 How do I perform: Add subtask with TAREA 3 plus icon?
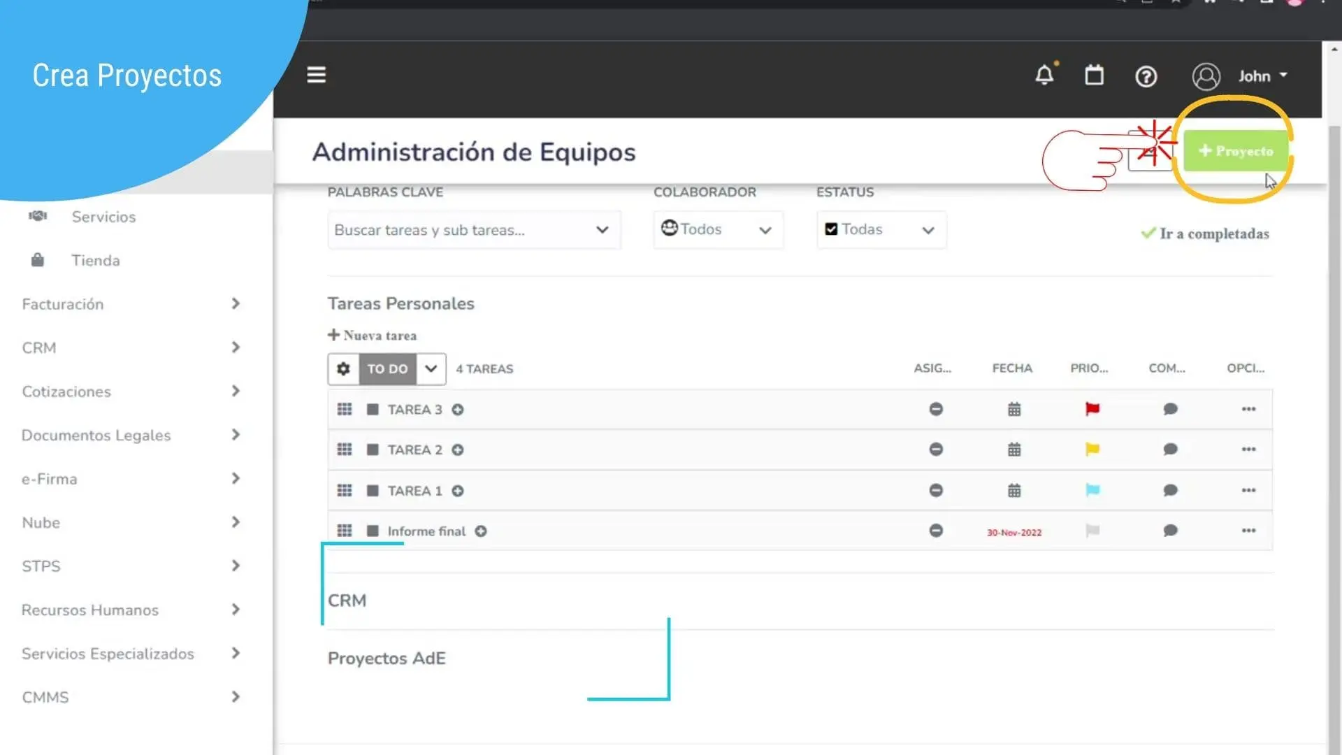[x=458, y=410]
